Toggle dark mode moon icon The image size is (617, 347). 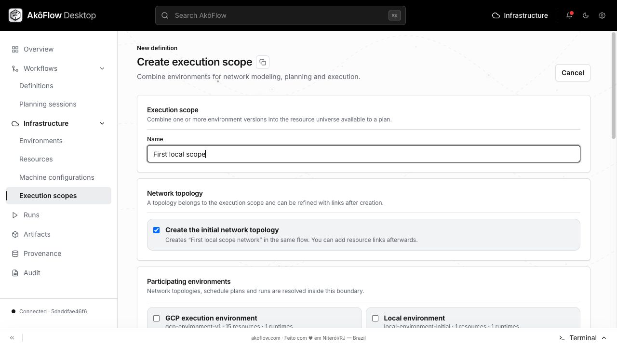point(586,15)
